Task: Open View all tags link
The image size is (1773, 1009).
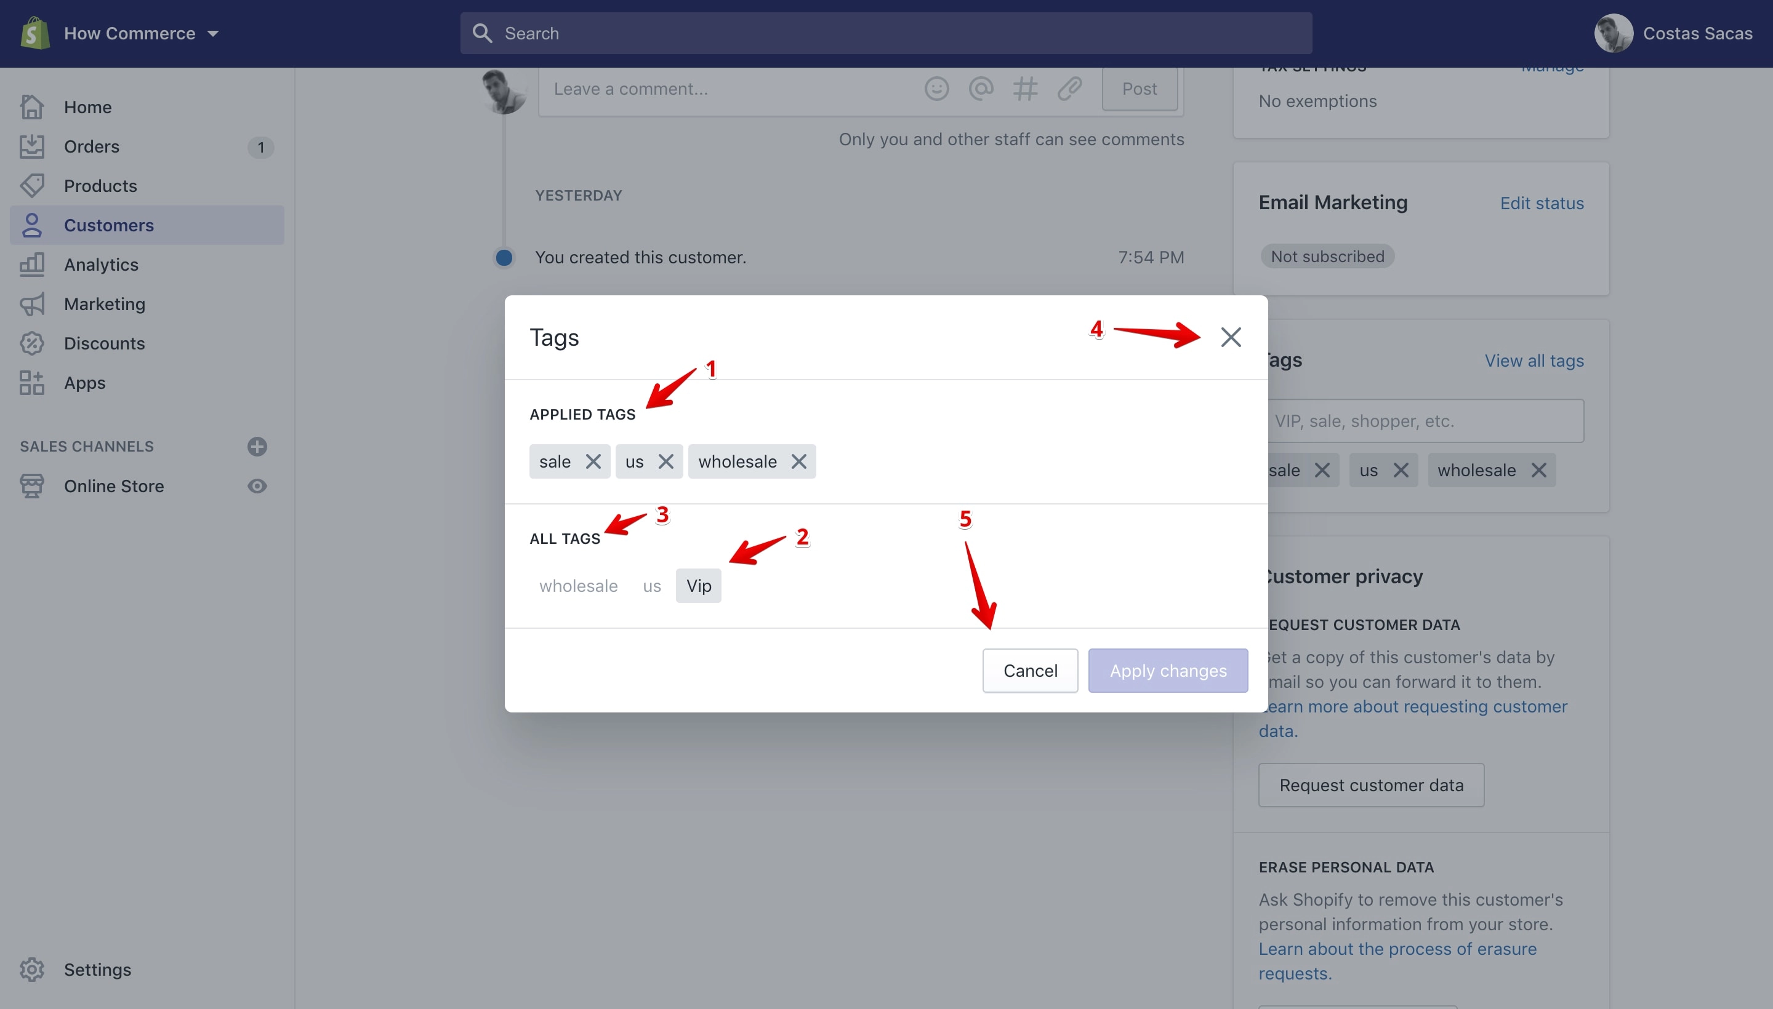Action: click(x=1534, y=361)
